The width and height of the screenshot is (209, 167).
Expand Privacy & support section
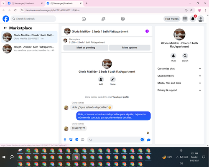click(179, 90)
